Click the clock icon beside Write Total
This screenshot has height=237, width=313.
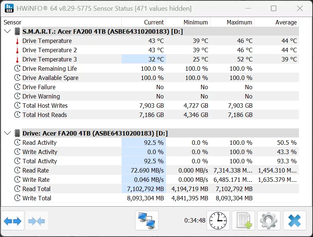point(17,198)
